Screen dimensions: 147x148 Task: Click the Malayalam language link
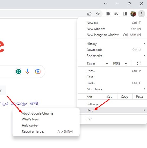[19, 104]
